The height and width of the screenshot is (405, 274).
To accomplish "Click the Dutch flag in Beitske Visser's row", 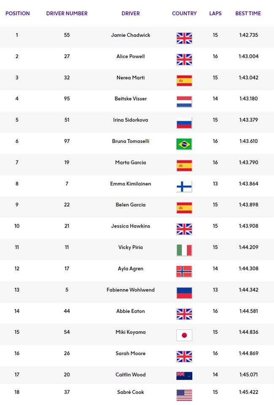I will 184,102.
